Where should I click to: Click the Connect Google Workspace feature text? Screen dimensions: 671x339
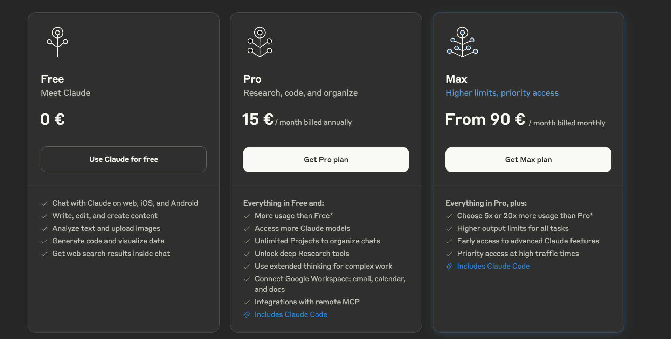pos(330,284)
